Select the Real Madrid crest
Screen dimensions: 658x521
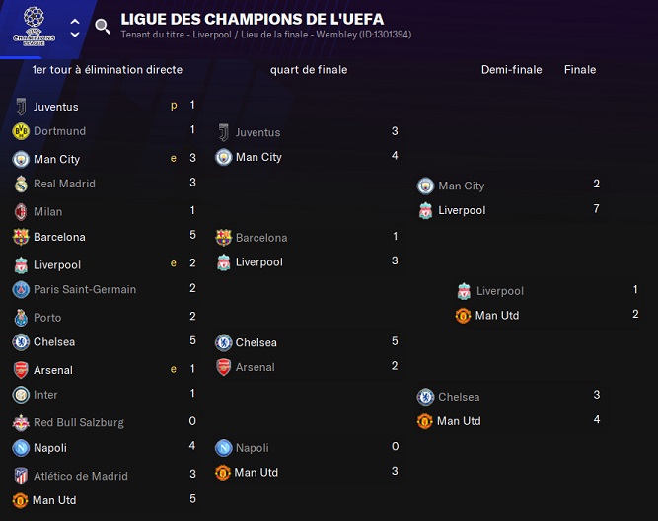click(x=21, y=184)
